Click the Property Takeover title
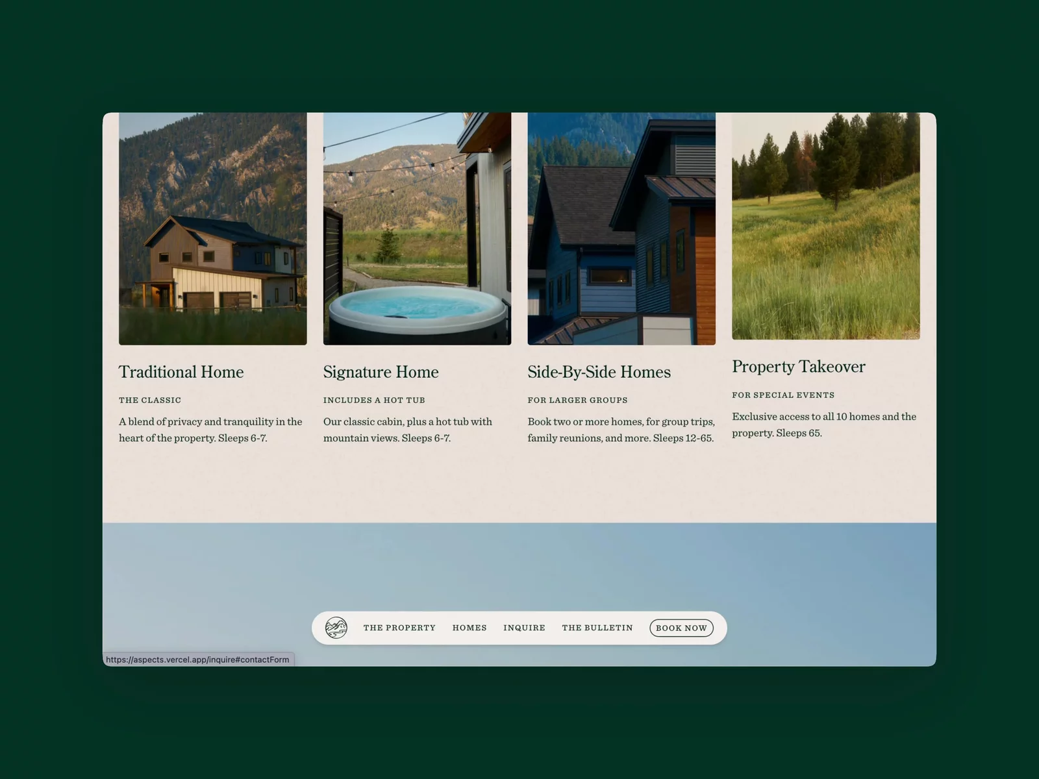This screenshot has height=779, width=1039. [799, 367]
